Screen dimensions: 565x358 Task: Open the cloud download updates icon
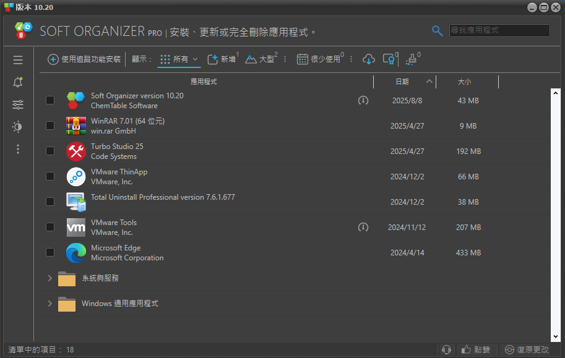[x=369, y=59]
